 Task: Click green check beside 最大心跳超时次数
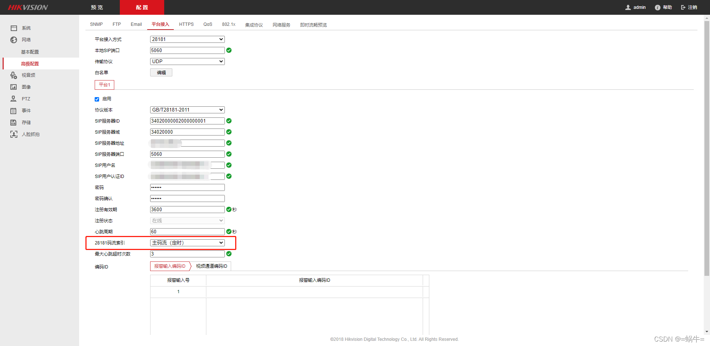click(x=229, y=254)
